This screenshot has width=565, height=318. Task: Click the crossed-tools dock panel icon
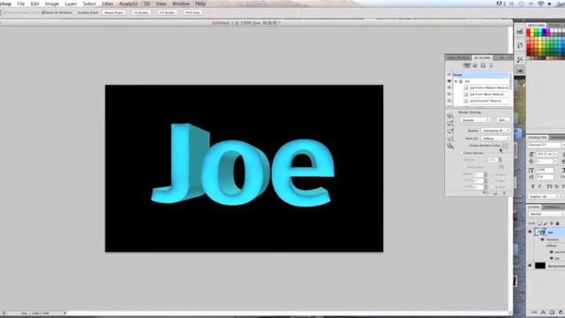[520, 59]
